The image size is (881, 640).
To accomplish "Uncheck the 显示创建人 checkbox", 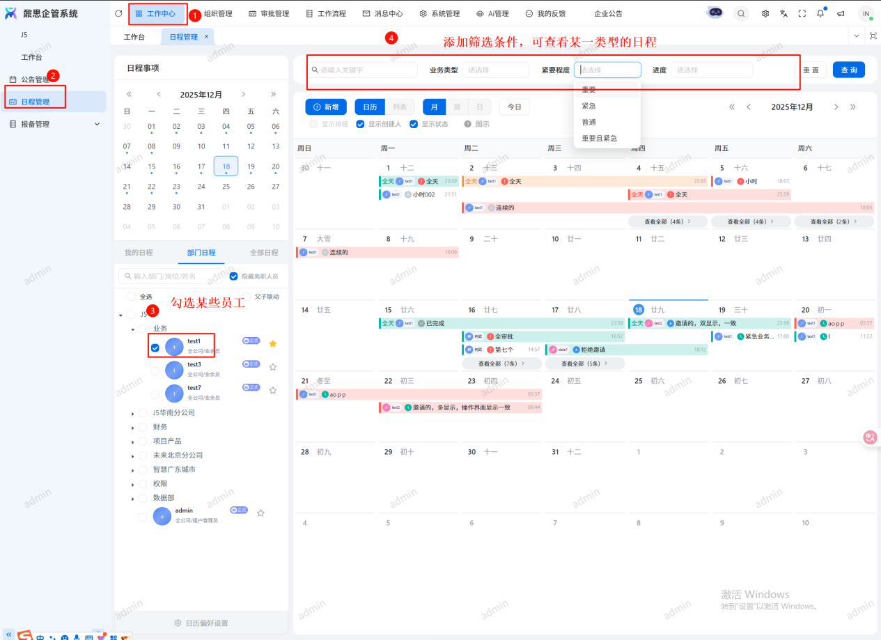I will 360,124.
